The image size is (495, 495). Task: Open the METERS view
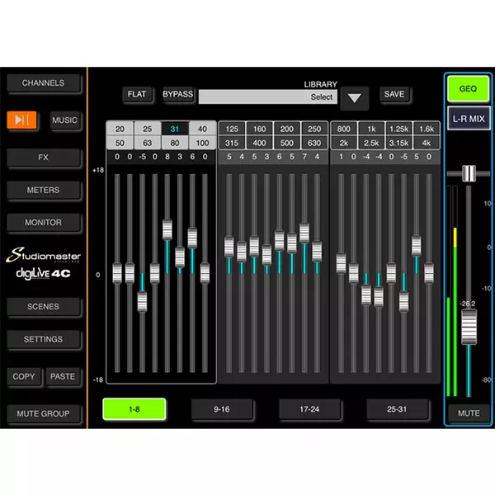point(43,190)
